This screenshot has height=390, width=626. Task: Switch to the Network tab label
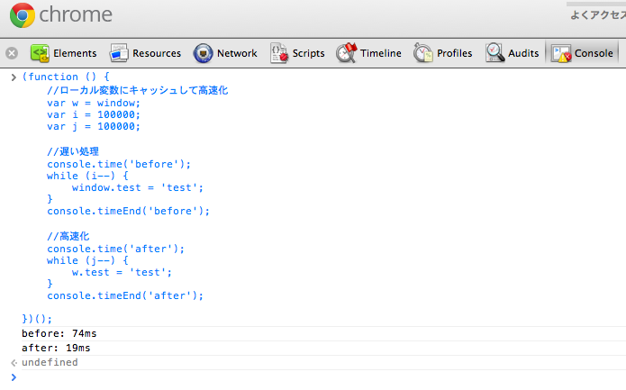pyautogui.click(x=237, y=53)
